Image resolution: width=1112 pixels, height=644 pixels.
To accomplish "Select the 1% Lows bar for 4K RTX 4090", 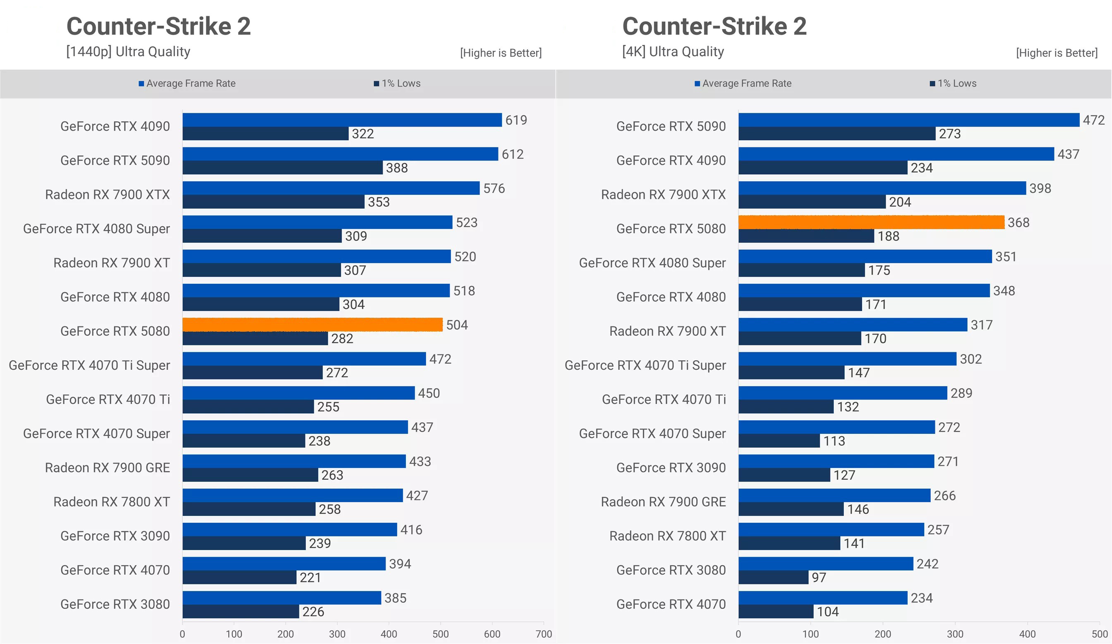I will [x=823, y=168].
